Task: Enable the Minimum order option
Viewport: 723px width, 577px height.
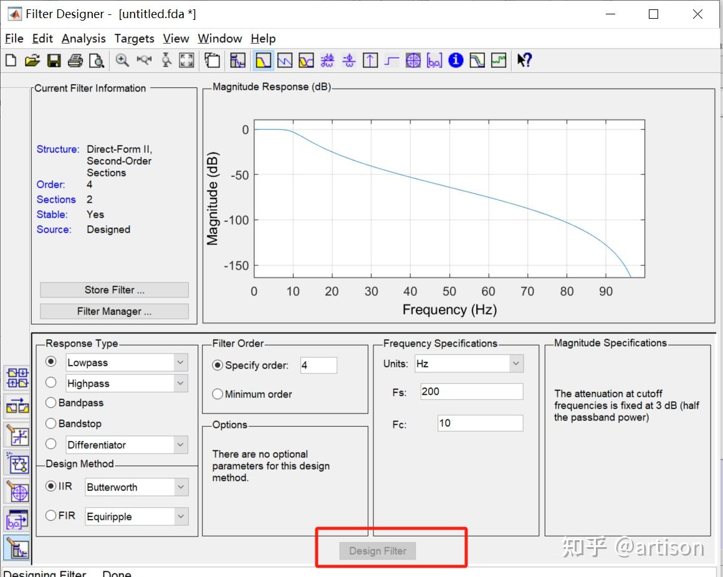Action: tap(218, 394)
